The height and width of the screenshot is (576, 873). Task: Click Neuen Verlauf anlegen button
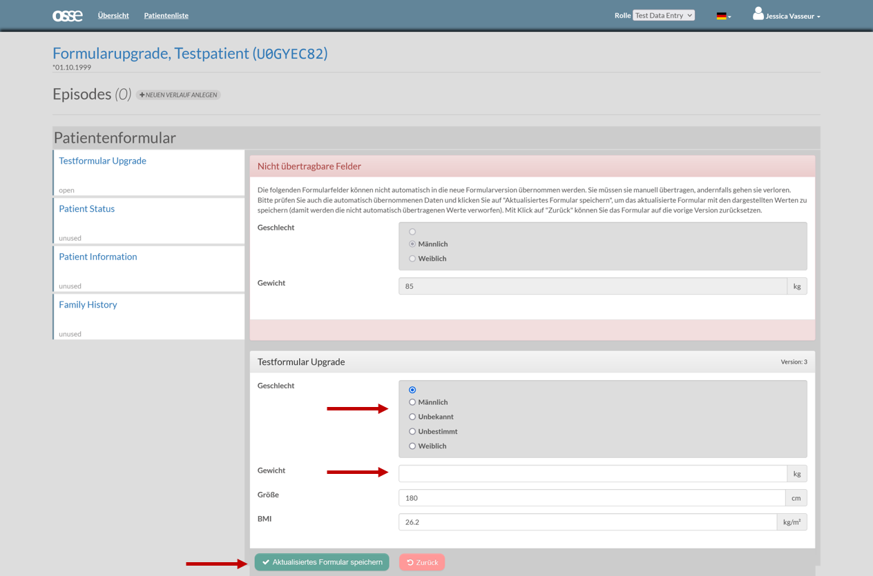tap(178, 95)
